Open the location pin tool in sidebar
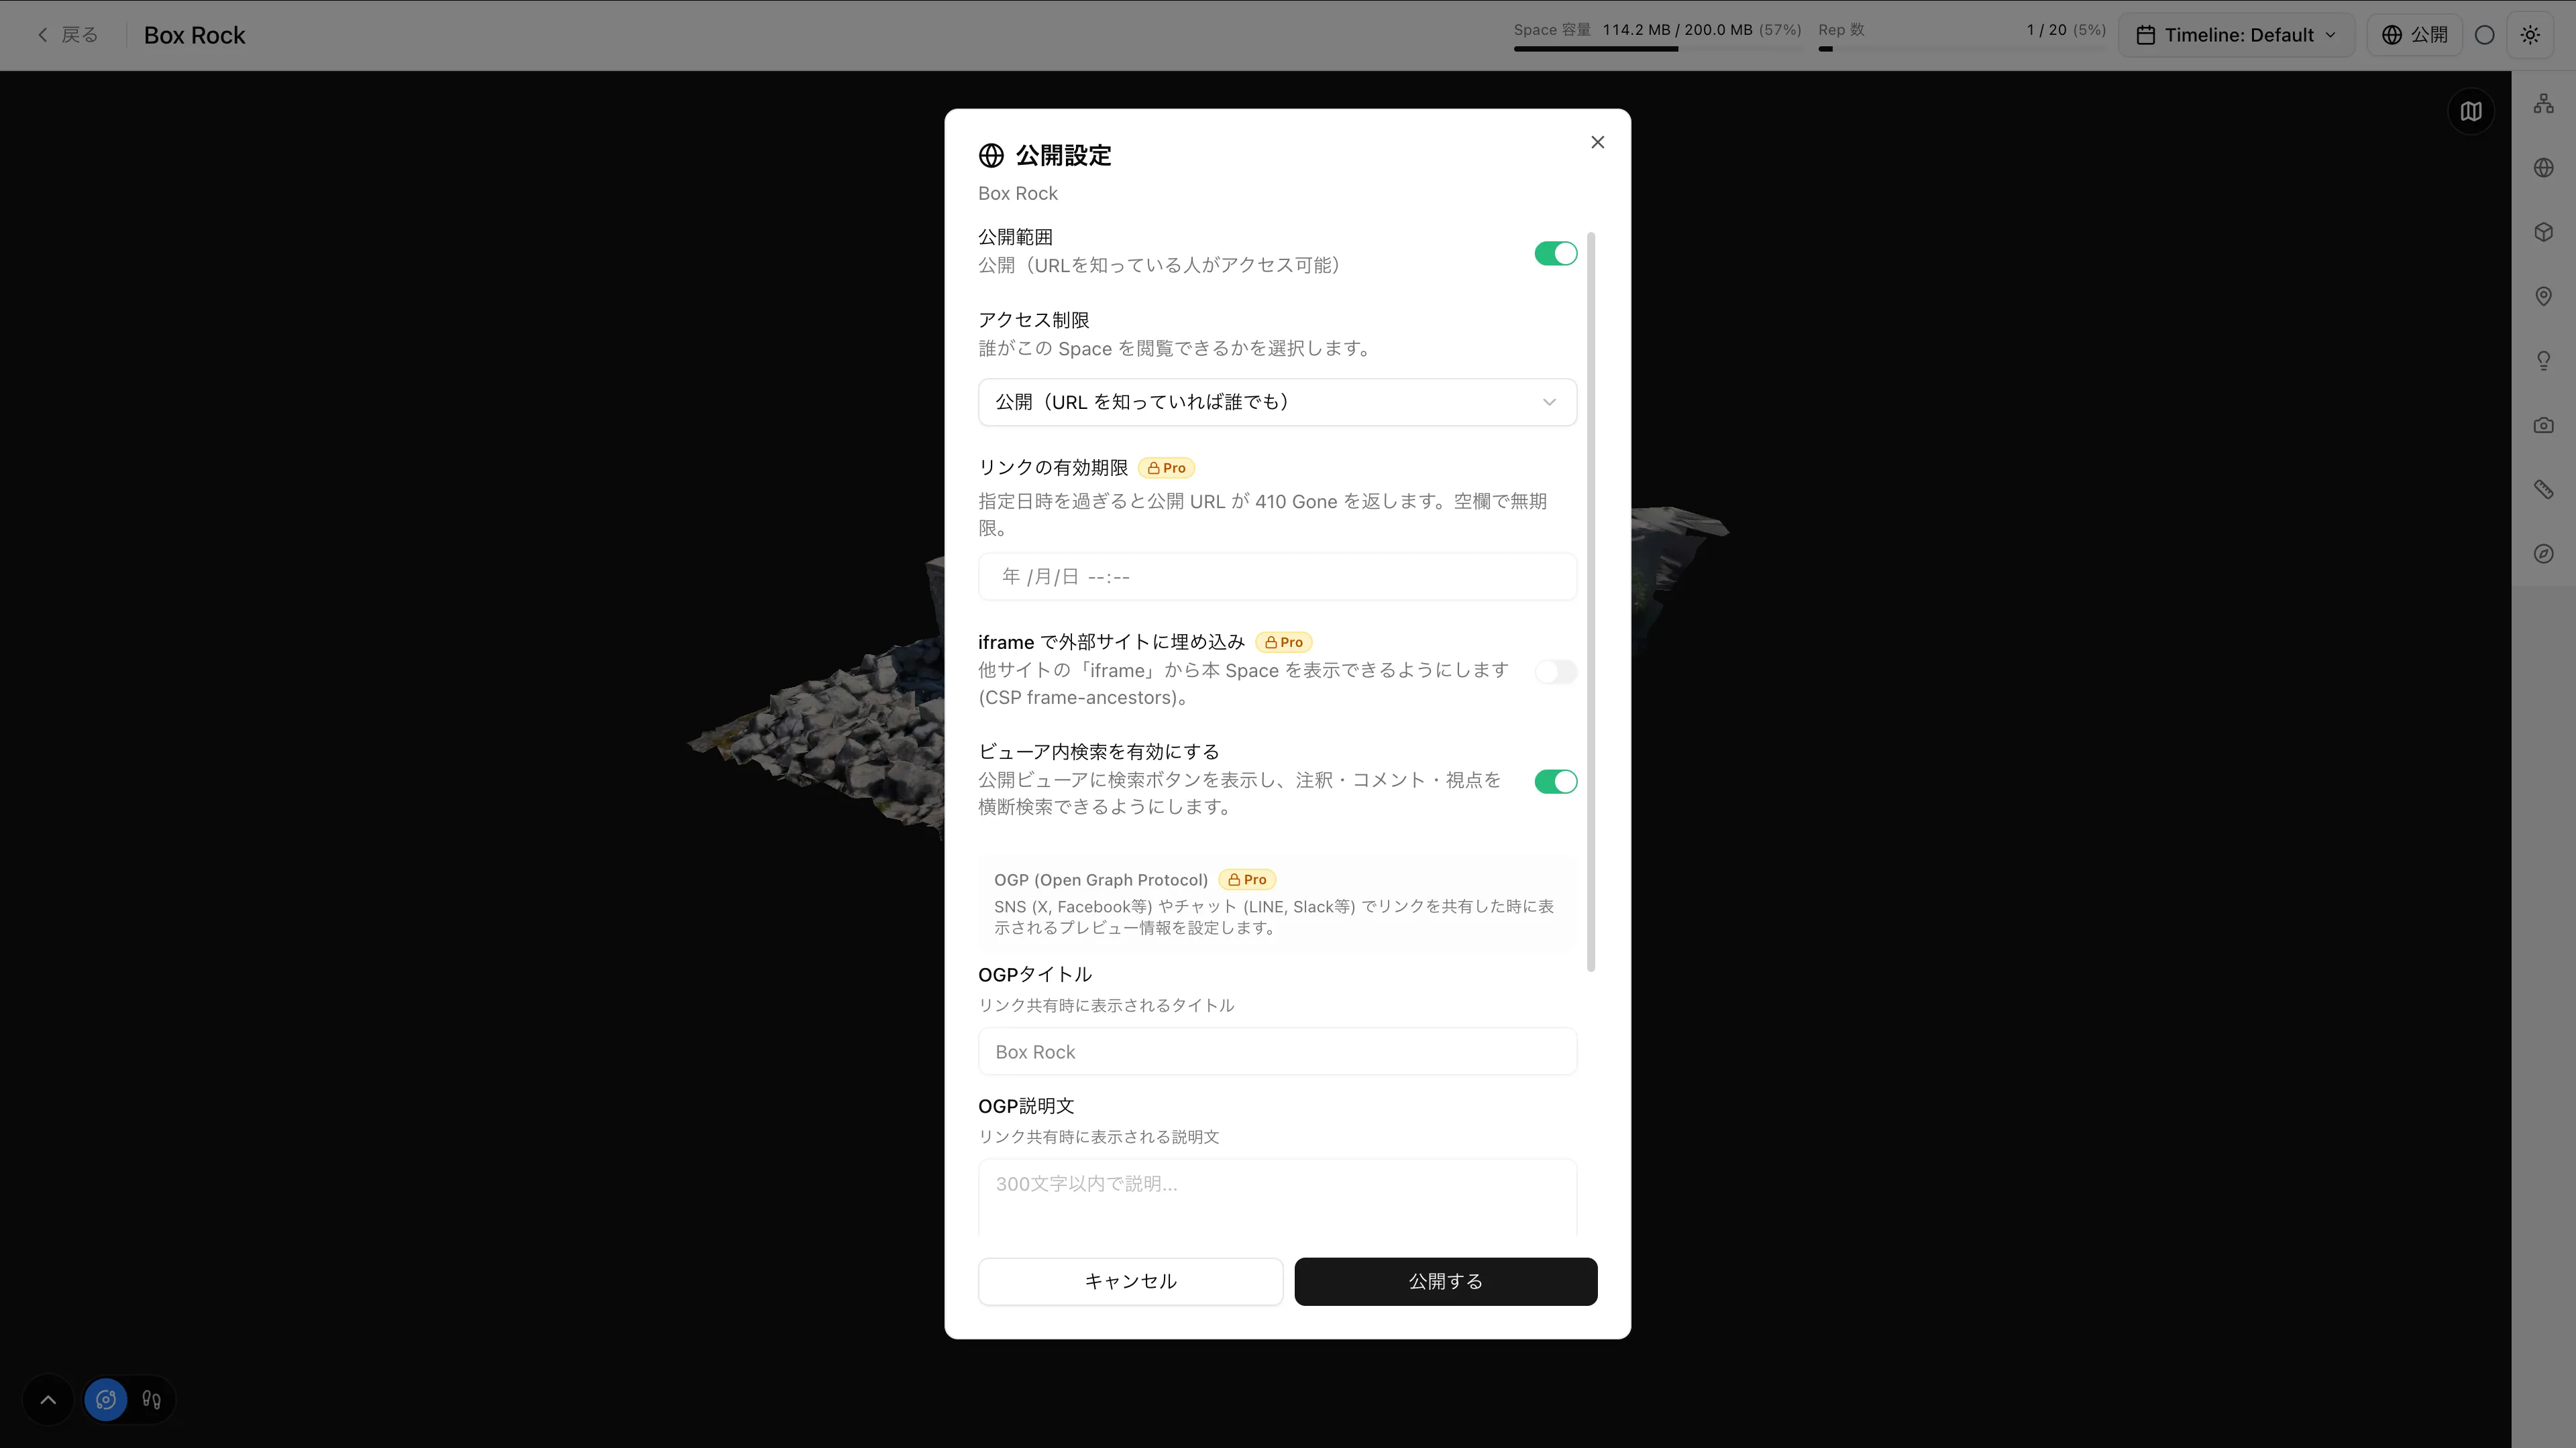 tap(2543, 297)
